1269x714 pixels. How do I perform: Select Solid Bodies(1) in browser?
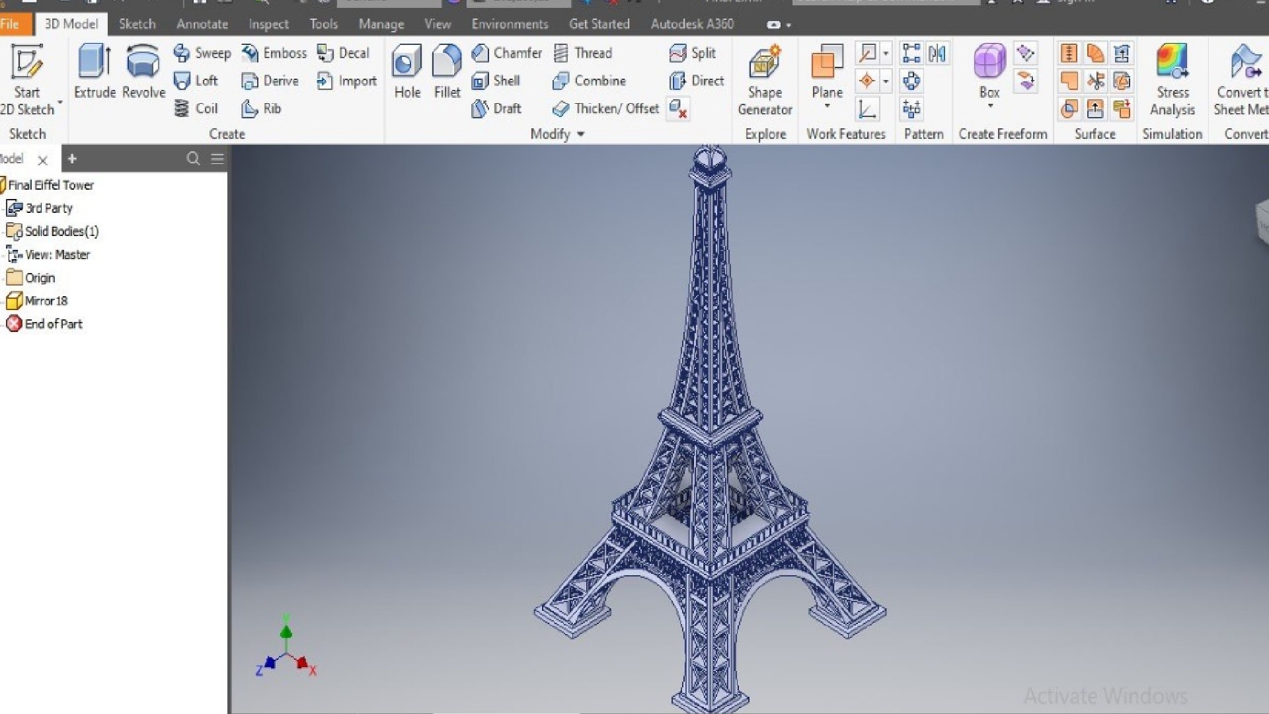coord(53,231)
